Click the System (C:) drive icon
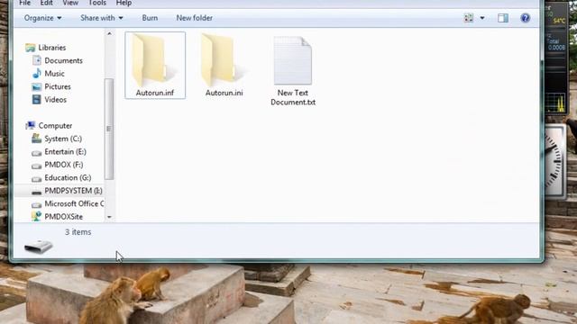The image size is (577, 324). coord(36,139)
